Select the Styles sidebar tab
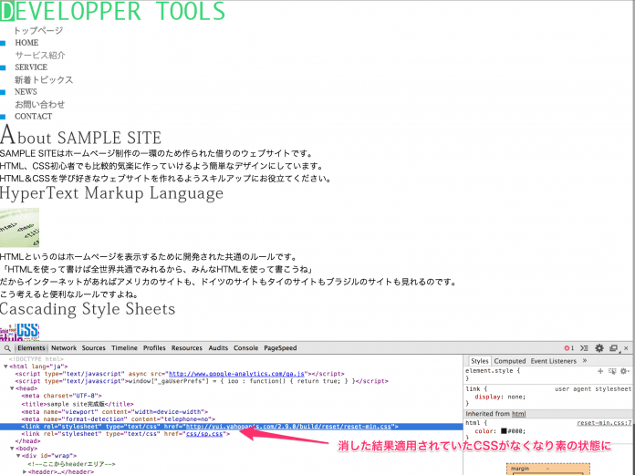 [480, 361]
